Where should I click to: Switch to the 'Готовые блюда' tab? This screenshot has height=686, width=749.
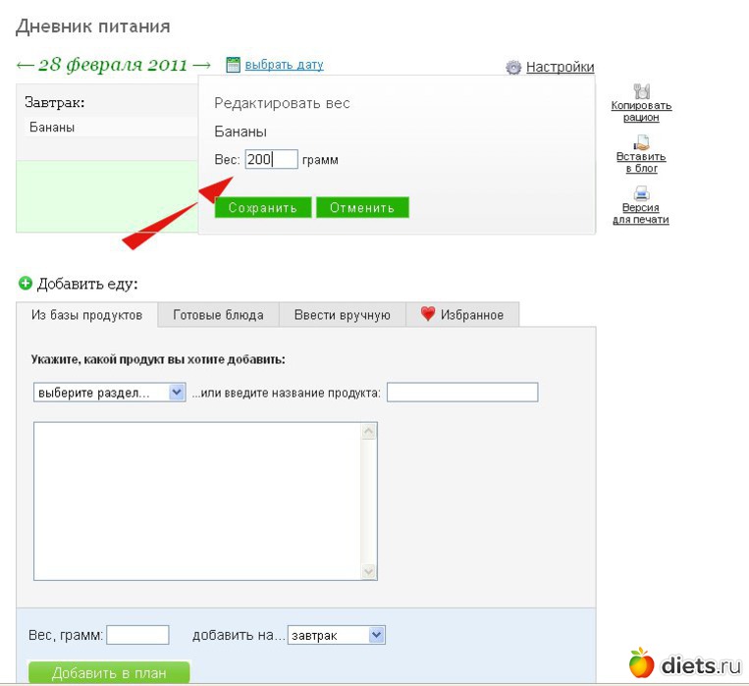point(218,315)
